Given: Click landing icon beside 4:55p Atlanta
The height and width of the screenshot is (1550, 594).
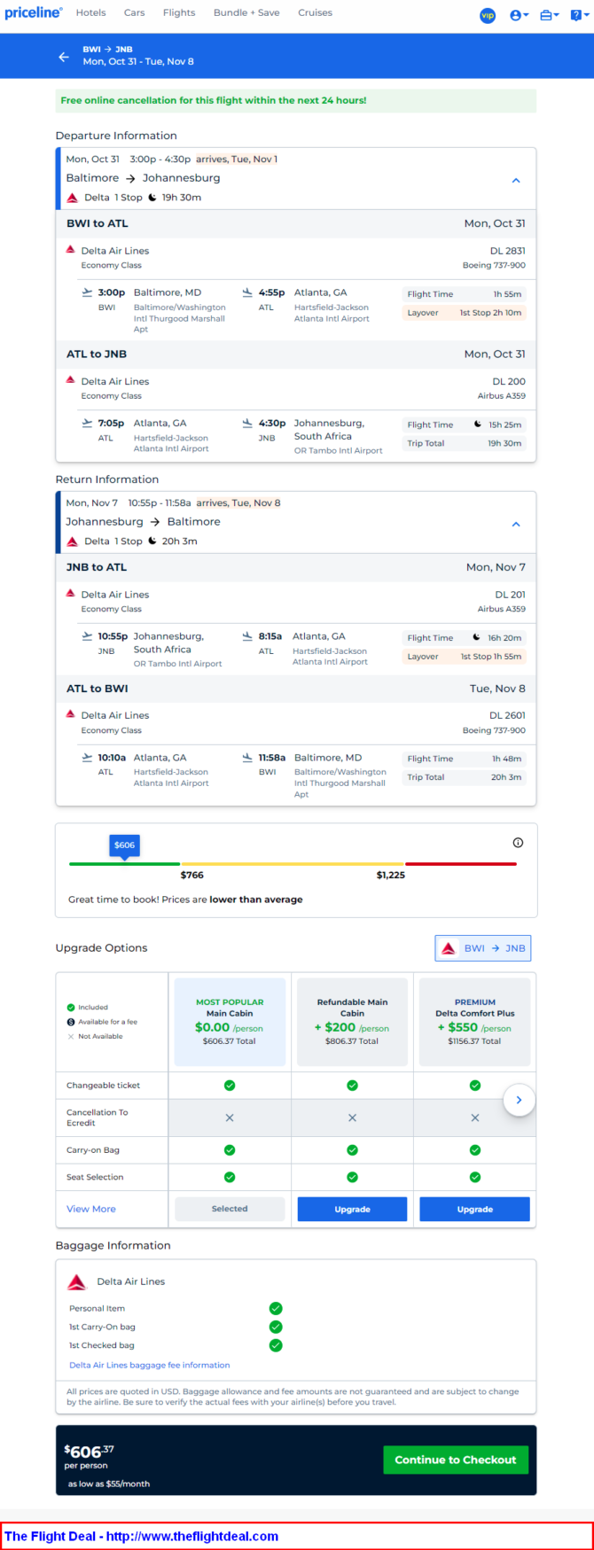Looking at the screenshot, I should (247, 292).
